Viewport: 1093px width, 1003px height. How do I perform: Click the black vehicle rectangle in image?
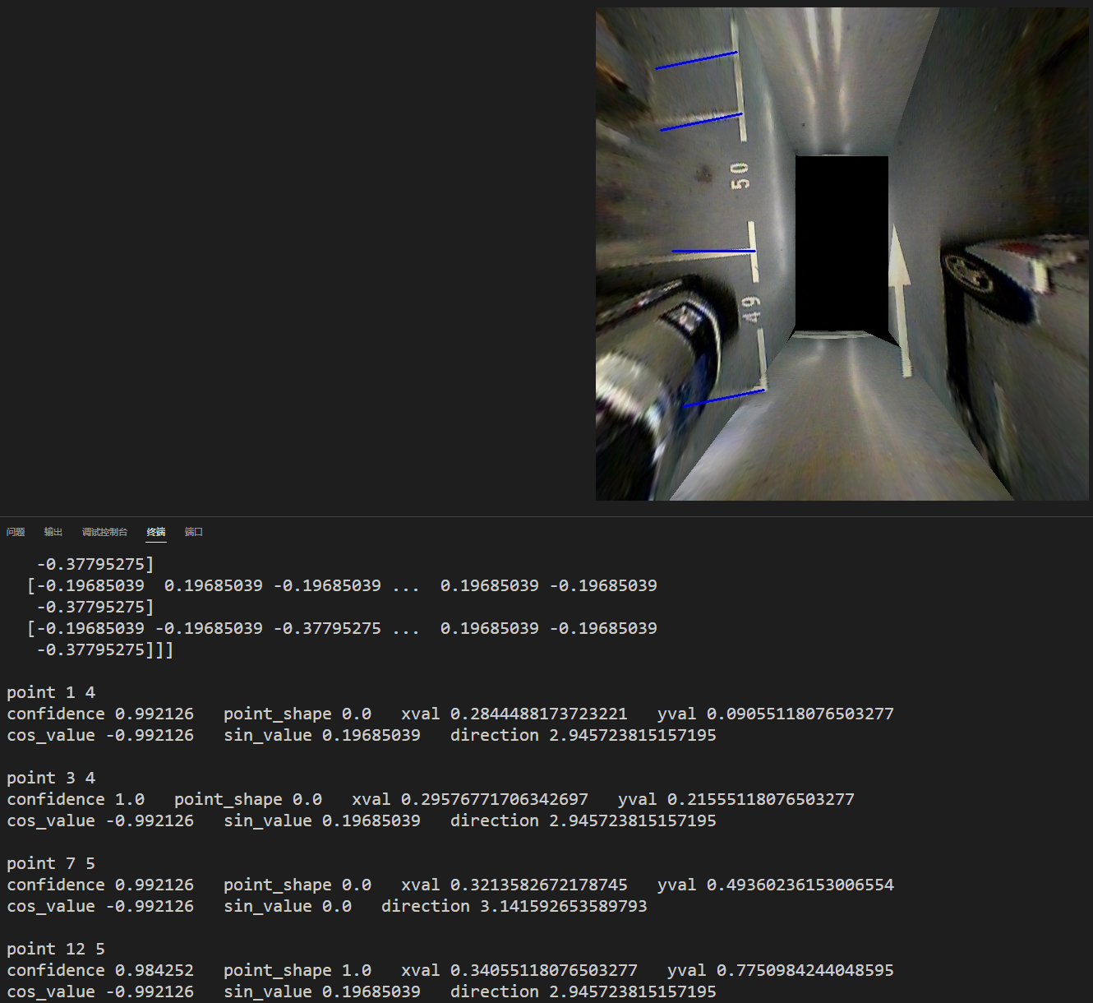tap(842, 243)
